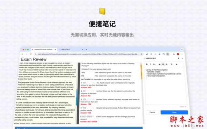
Task: Click the site info icon in address bar
Action: pyautogui.click(x=36, y=54)
